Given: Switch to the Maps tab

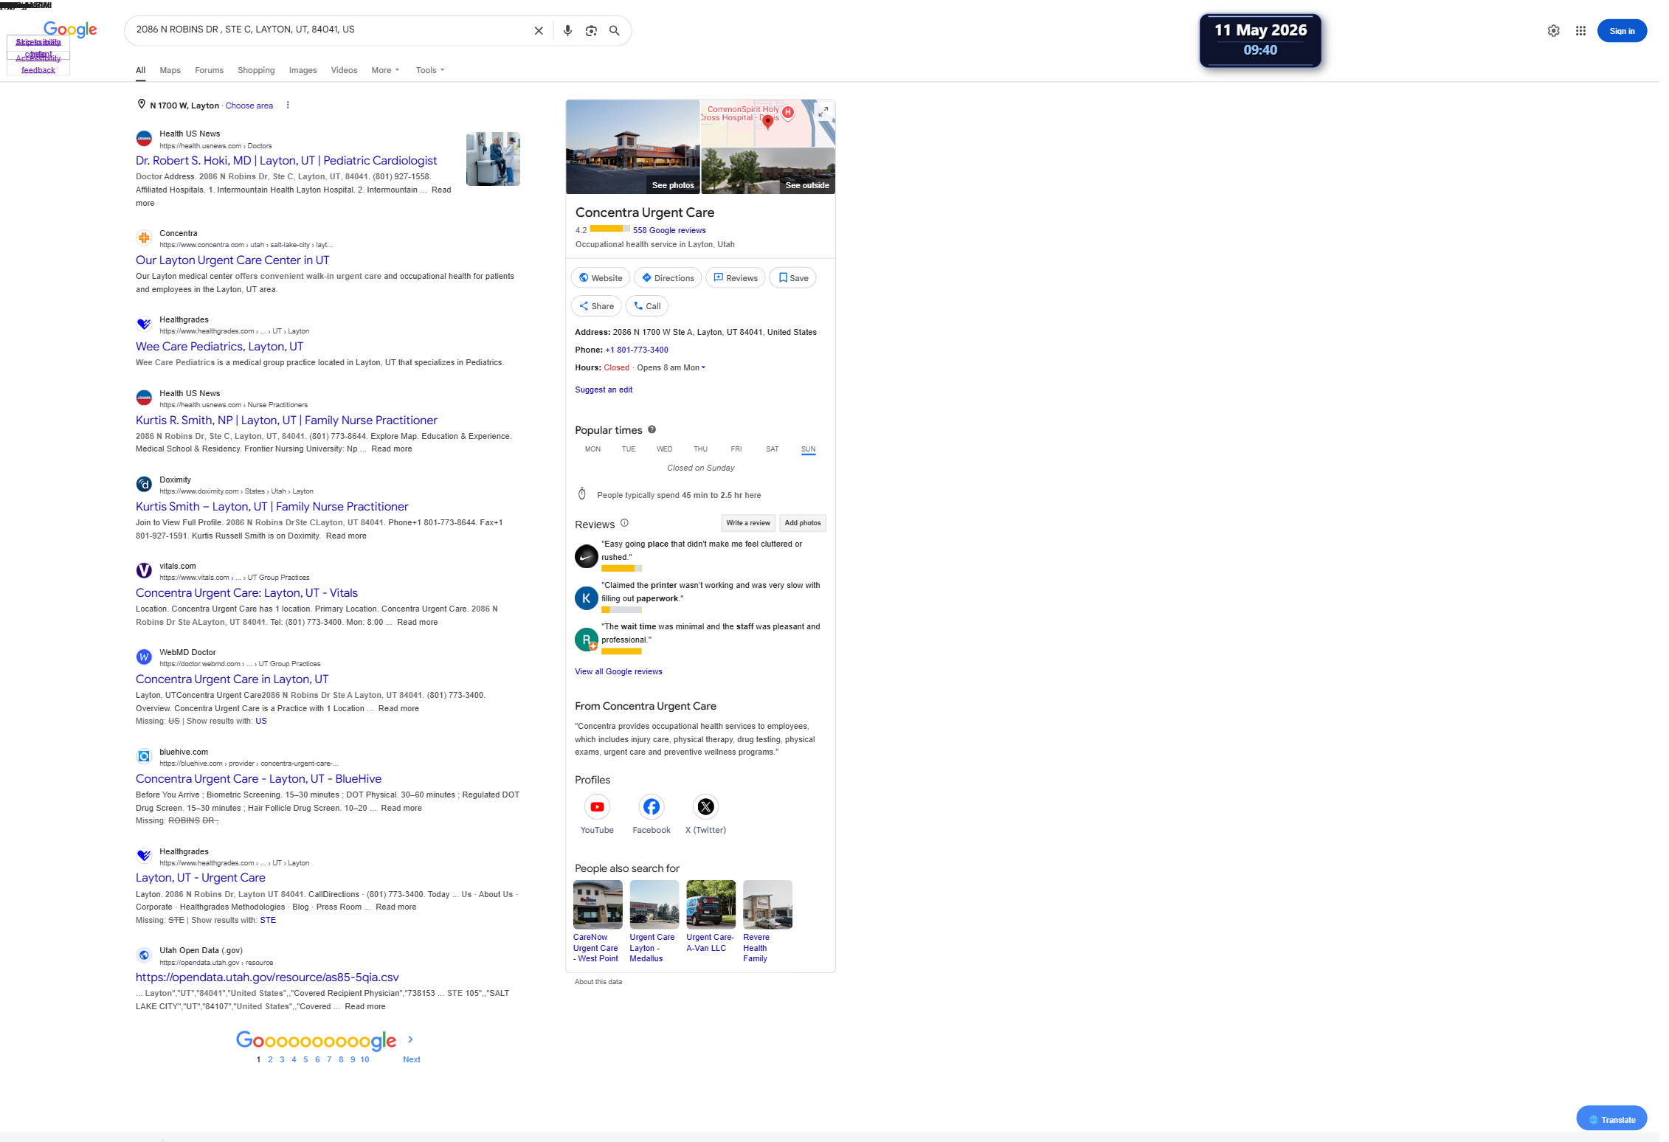Looking at the screenshot, I should (x=170, y=71).
